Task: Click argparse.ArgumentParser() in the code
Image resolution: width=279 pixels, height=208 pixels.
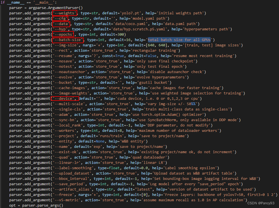Action: point(56,8)
